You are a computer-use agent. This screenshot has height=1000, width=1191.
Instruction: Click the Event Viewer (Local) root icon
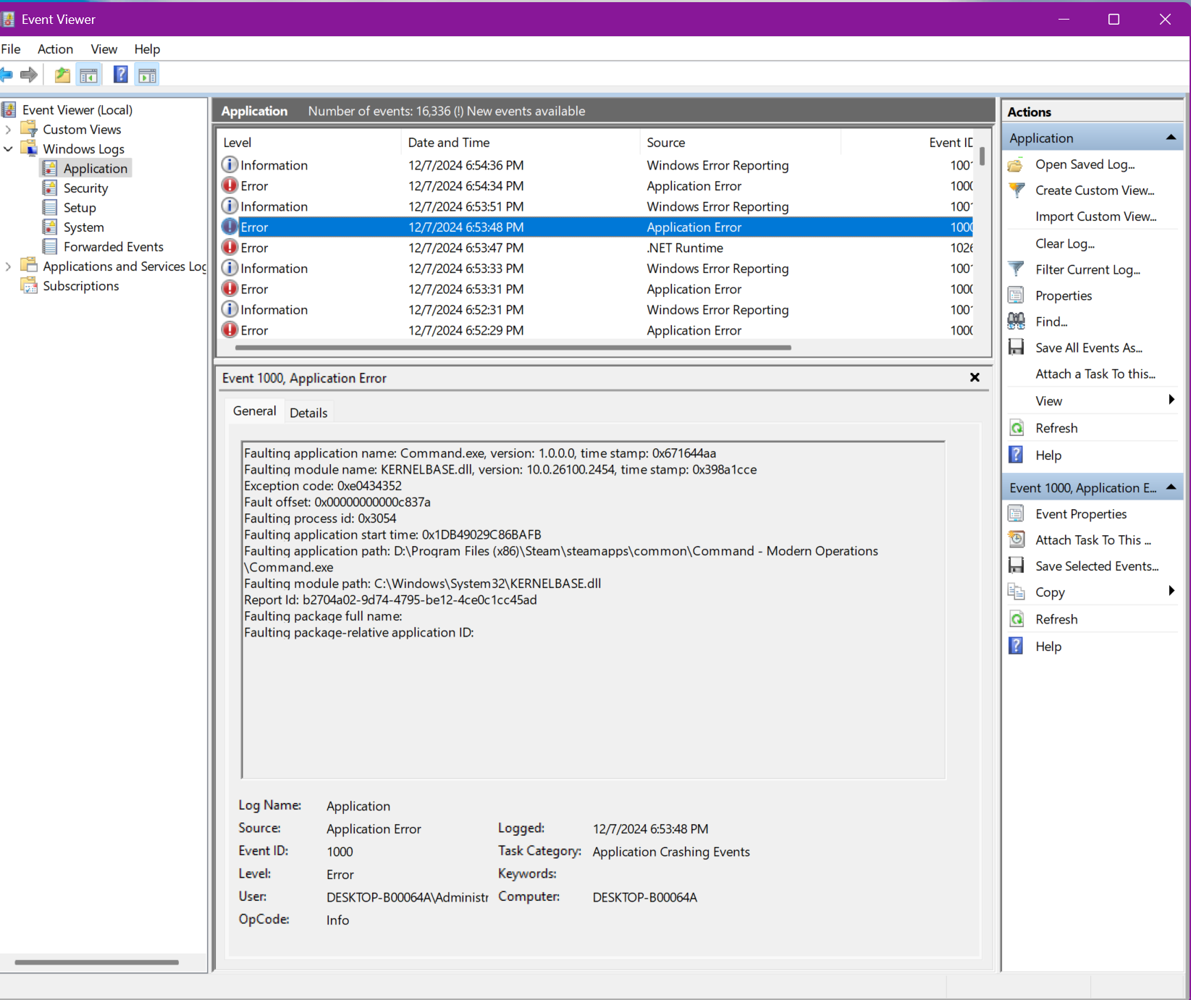click(9, 109)
